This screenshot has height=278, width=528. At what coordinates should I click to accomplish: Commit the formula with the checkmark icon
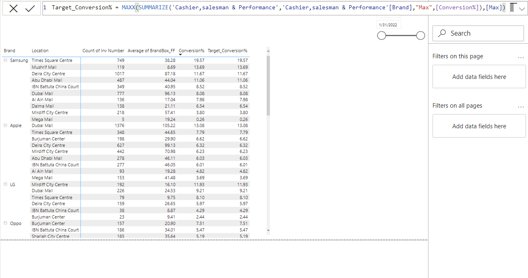coord(30,8)
